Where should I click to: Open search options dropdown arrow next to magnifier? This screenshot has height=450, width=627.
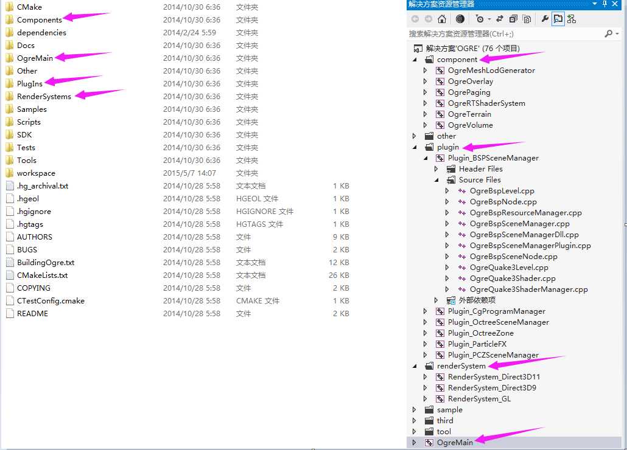tap(618, 34)
